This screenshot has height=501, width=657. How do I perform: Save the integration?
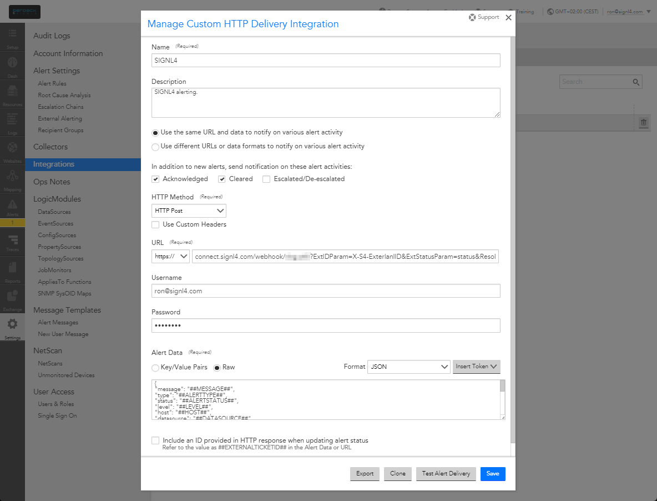(x=493, y=474)
